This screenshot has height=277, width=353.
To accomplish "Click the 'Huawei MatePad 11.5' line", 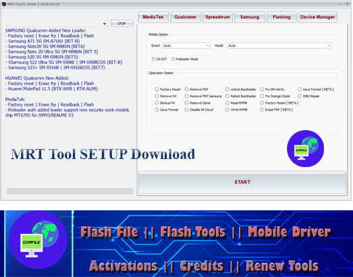I will (51, 88).
